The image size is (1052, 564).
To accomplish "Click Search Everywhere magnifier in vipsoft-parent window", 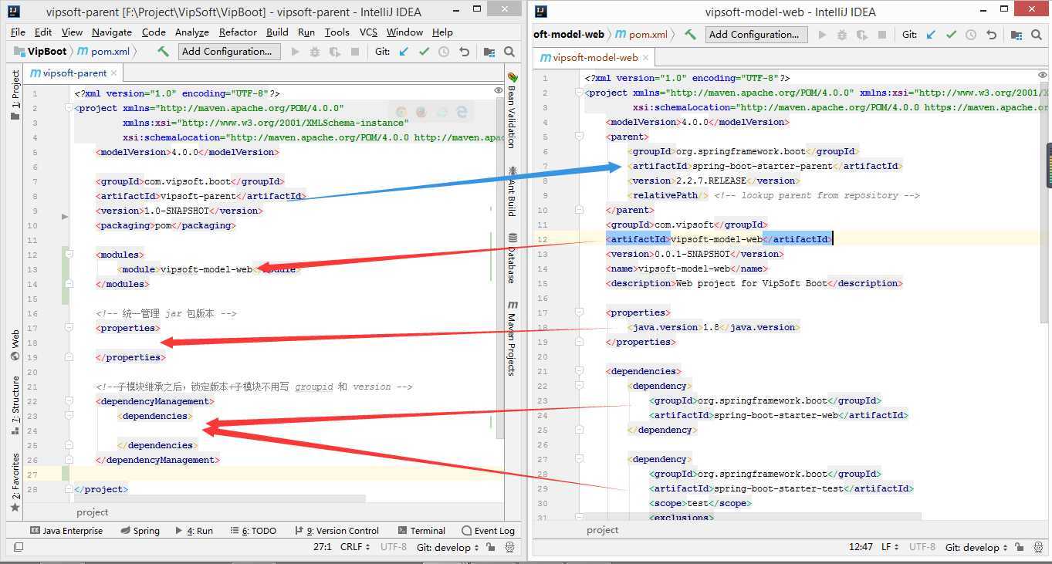I will pyautogui.click(x=509, y=52).
